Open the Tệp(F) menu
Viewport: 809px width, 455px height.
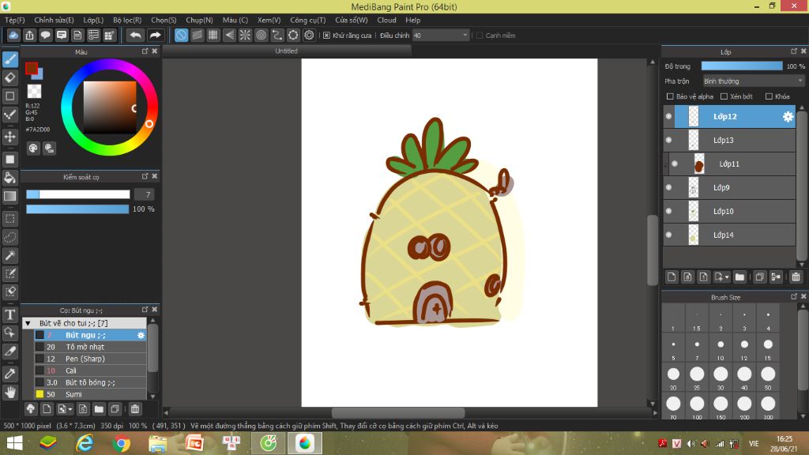click(x=15, y=20)
